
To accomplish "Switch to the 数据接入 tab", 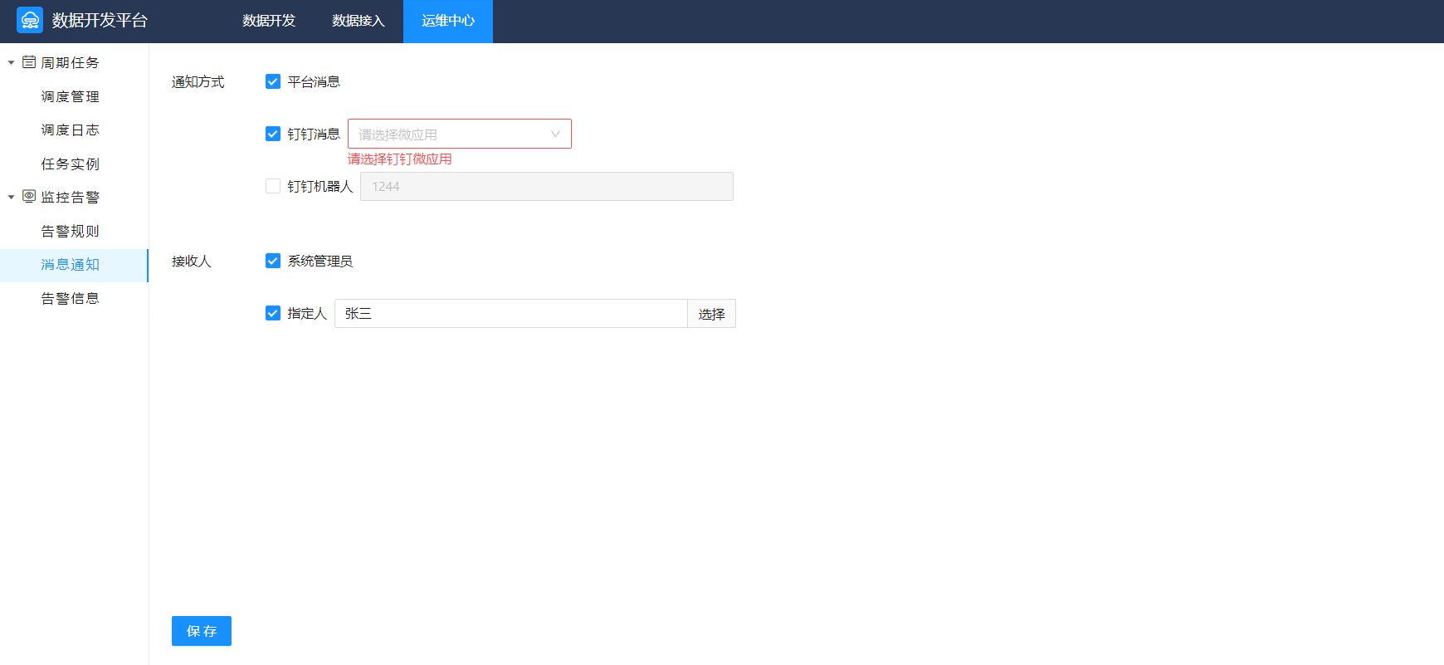I will [x=359, y=21].
